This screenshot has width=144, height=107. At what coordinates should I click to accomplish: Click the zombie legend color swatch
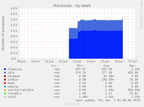5,80
